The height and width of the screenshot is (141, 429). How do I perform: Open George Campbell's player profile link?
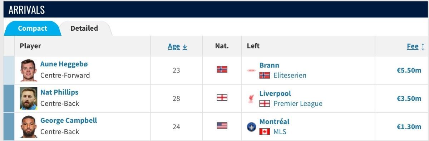[x=69, y=121]
